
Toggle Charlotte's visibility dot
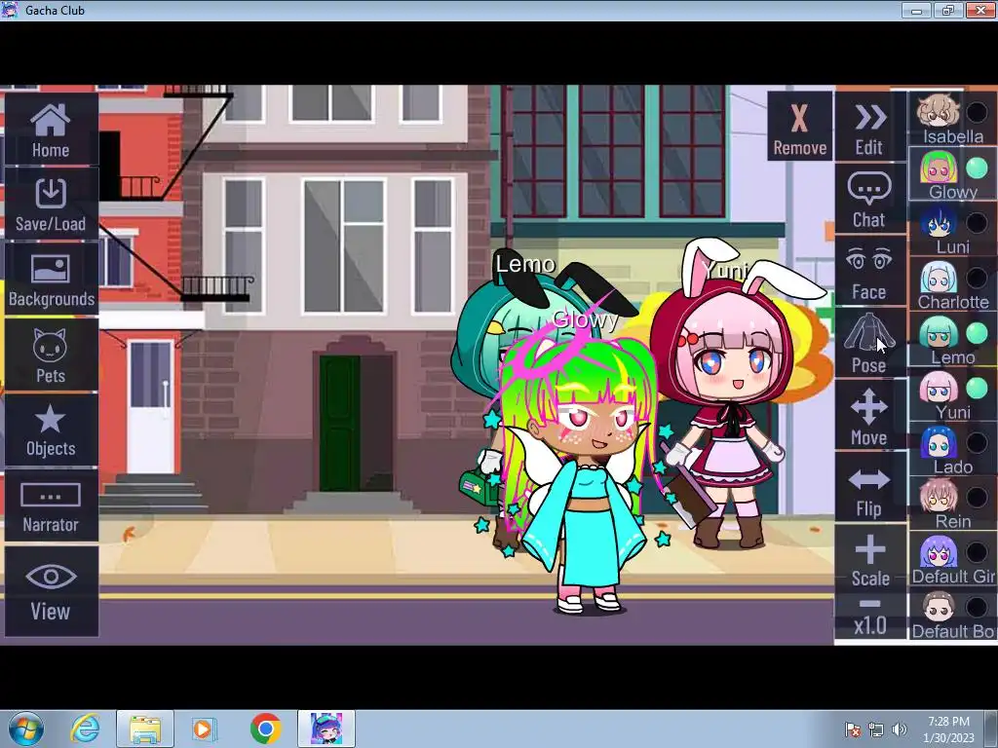tap(977, 278)
